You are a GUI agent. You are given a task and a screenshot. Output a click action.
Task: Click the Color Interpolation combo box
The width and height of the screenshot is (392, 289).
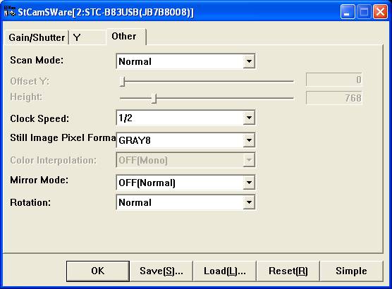185,160
